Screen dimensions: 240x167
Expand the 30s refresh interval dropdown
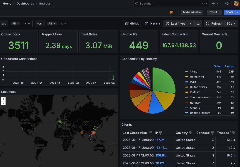[231, 24]
